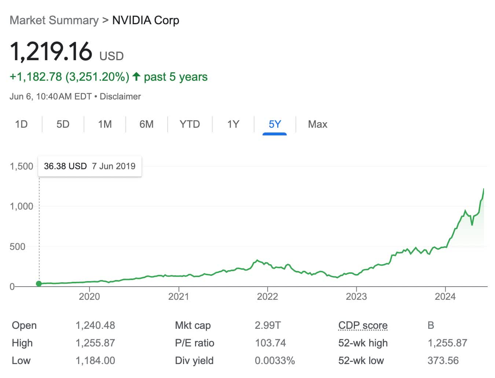Click the active 5Y tab
Screen dimensions: 495x378
point(275,124)
